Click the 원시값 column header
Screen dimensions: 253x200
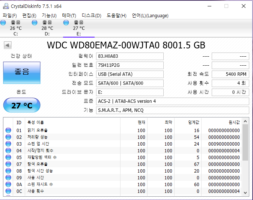[x=222, y=123]
